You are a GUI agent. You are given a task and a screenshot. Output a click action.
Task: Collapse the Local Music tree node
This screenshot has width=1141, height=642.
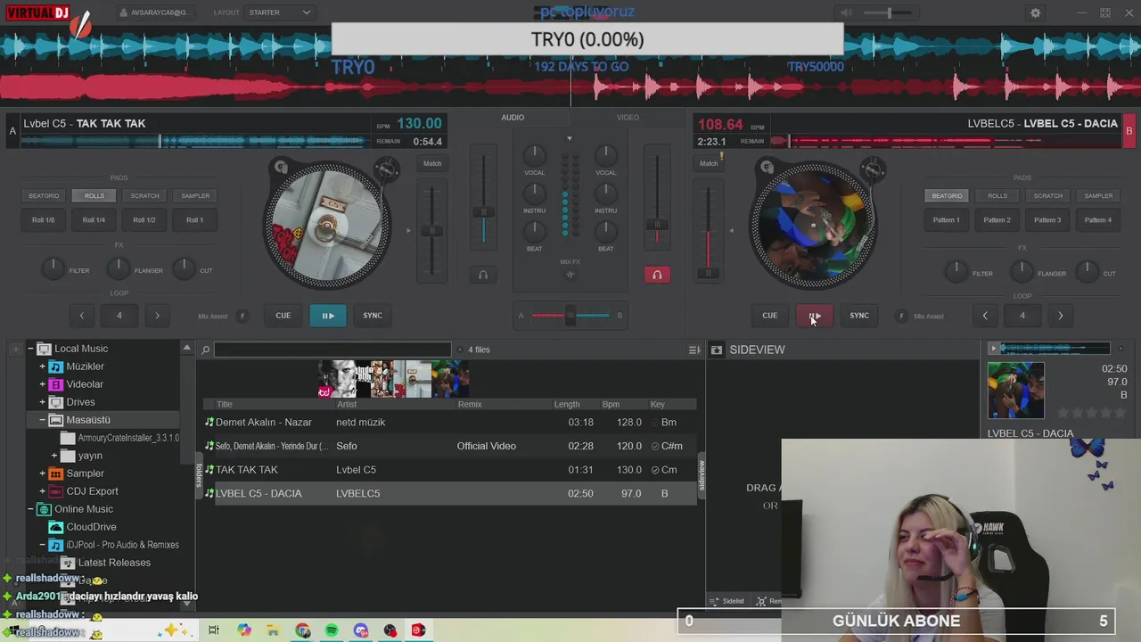(x=30, y=349)
